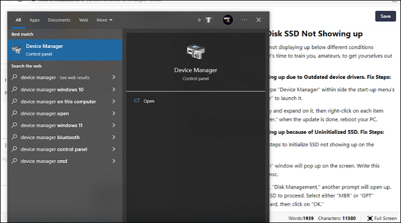This screenshot has height=223, width=401.
Task: Select the Device Manager best match result
Action: tap(65, 50)
